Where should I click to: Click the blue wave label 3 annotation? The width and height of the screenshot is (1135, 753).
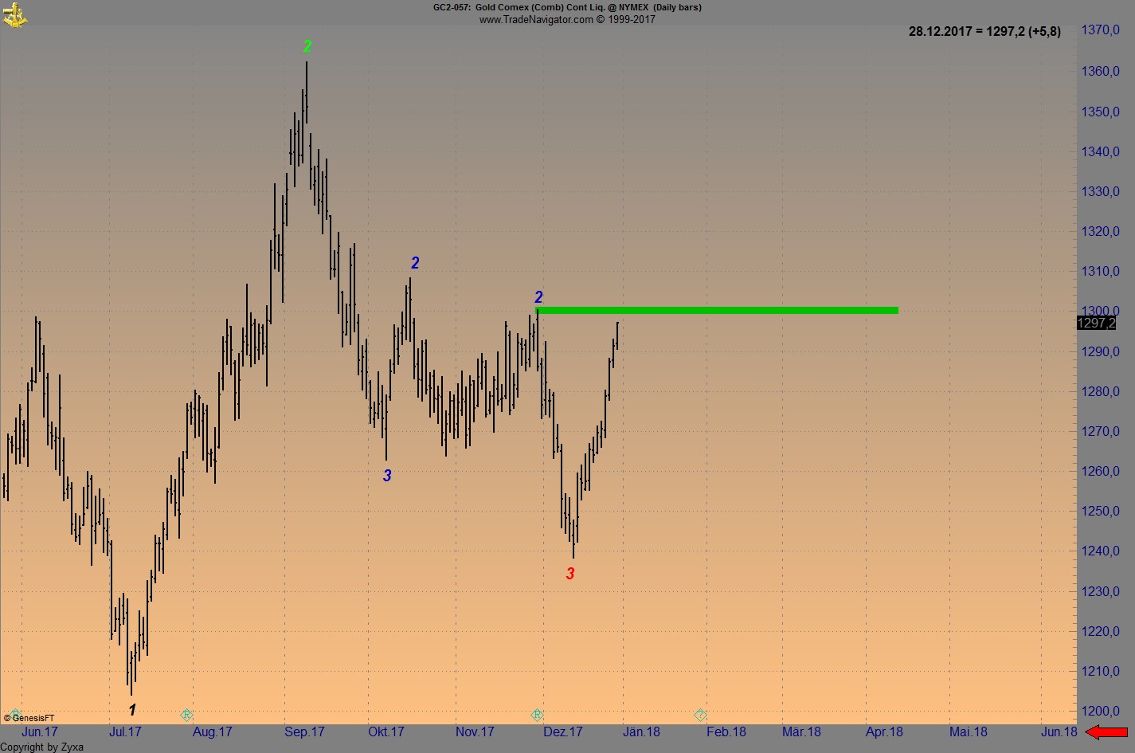click(387, 474)
